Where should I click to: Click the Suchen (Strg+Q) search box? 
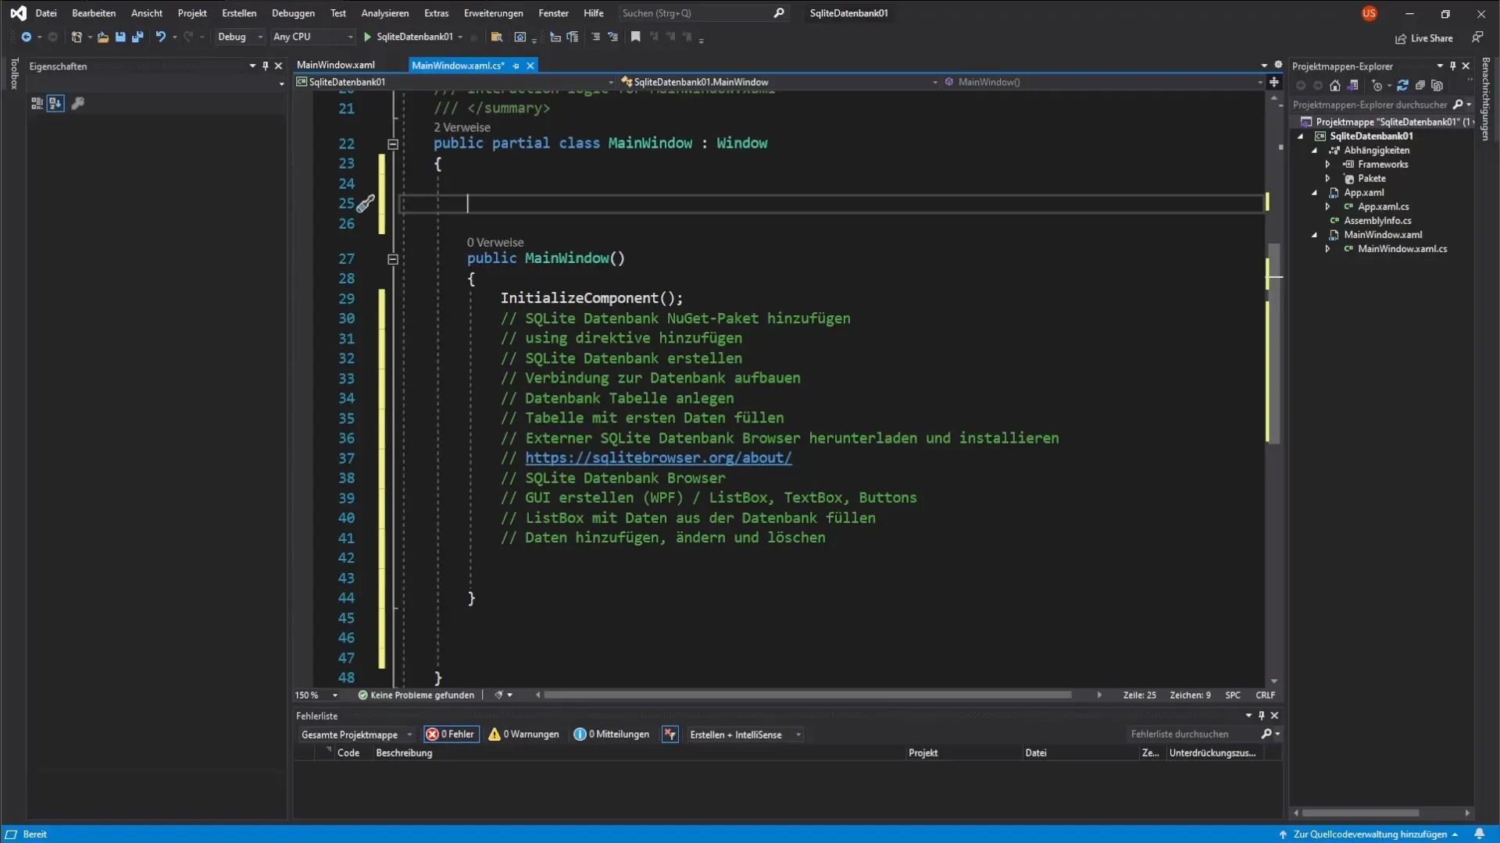(702, 13)
